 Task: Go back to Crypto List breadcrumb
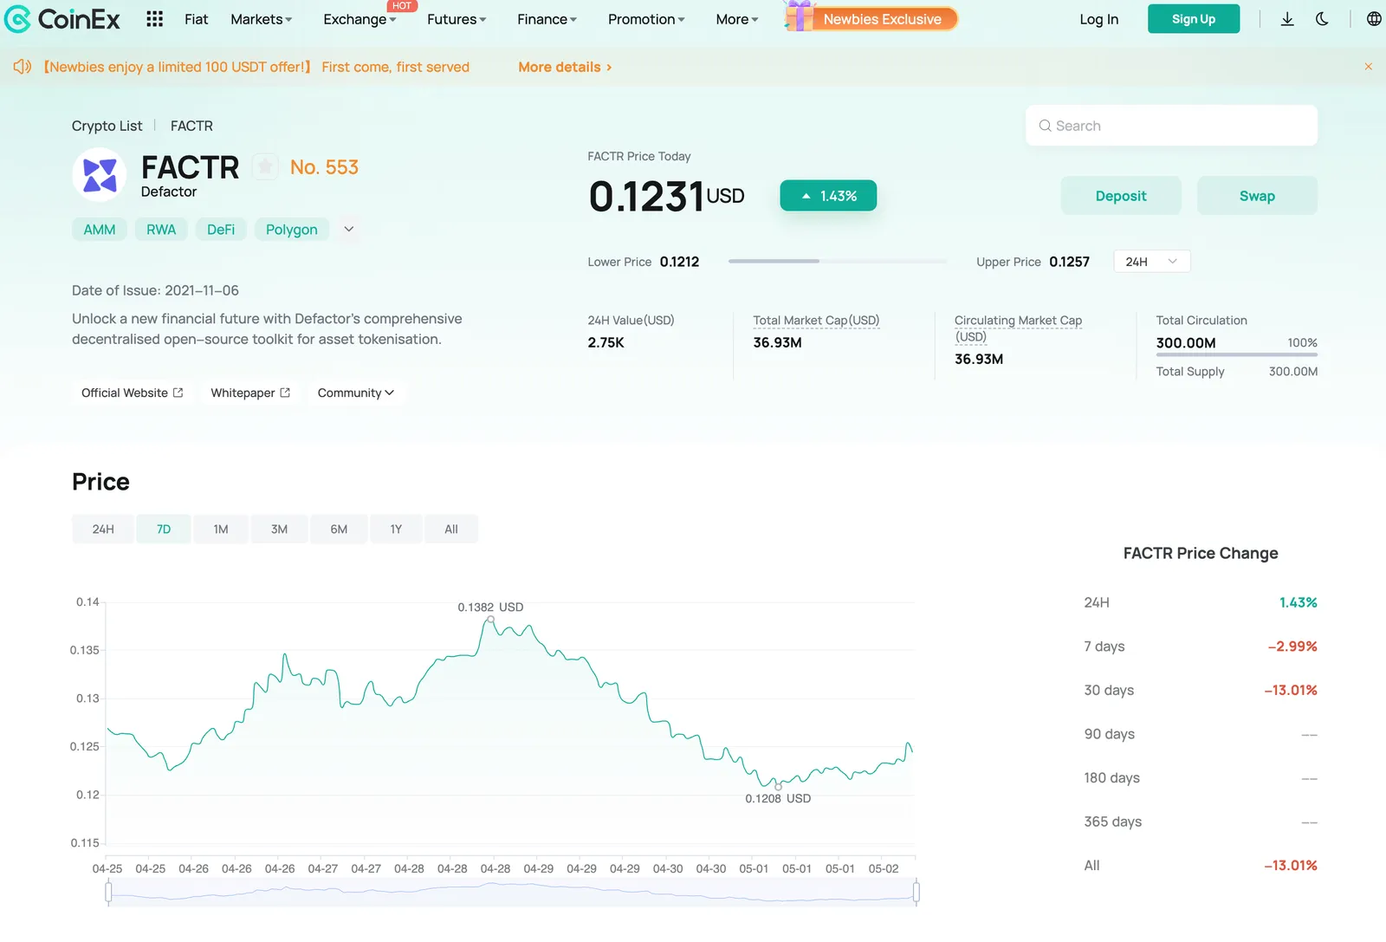(107, 126)
